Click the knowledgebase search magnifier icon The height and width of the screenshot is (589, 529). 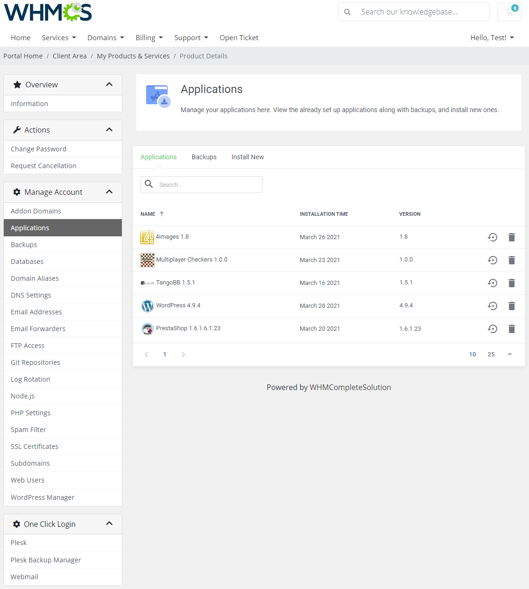tap(347, 12)
